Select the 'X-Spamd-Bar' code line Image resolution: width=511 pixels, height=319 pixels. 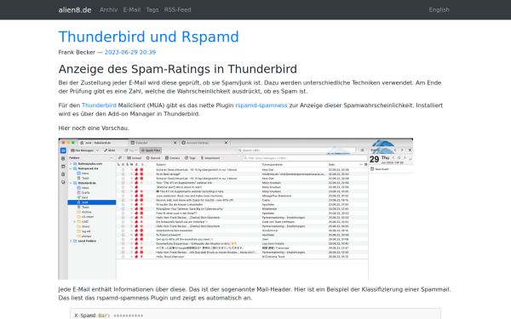(x=109, y=316)
